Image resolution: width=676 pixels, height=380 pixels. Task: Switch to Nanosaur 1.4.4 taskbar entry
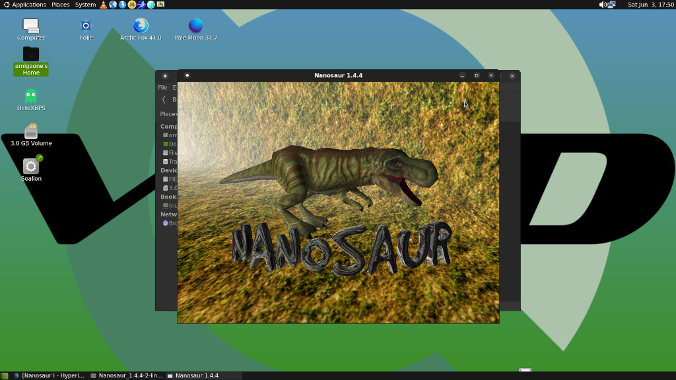(203, 375)
